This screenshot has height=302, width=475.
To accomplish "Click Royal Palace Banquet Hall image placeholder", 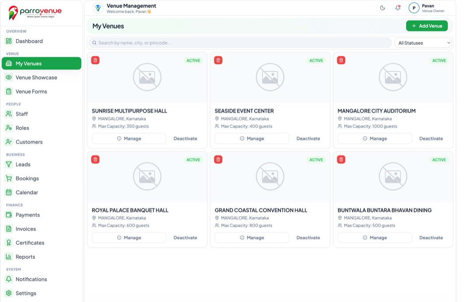I will [147, 177].
